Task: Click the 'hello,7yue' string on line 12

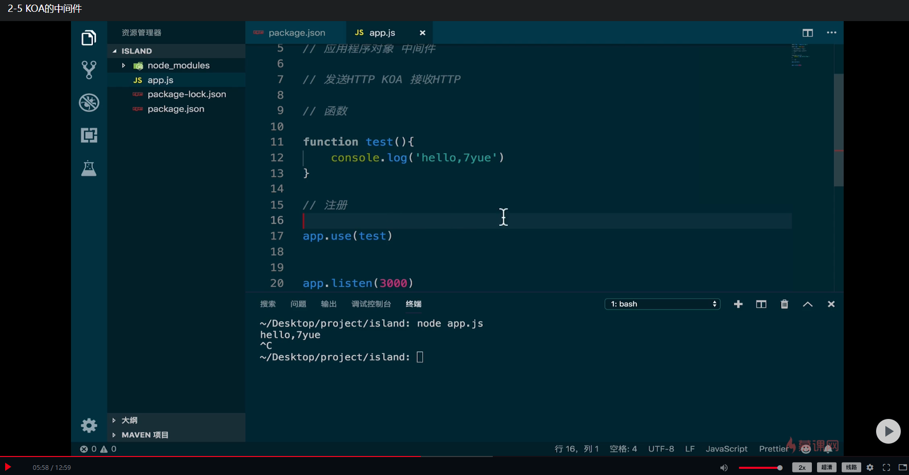Action: point(456,158)
